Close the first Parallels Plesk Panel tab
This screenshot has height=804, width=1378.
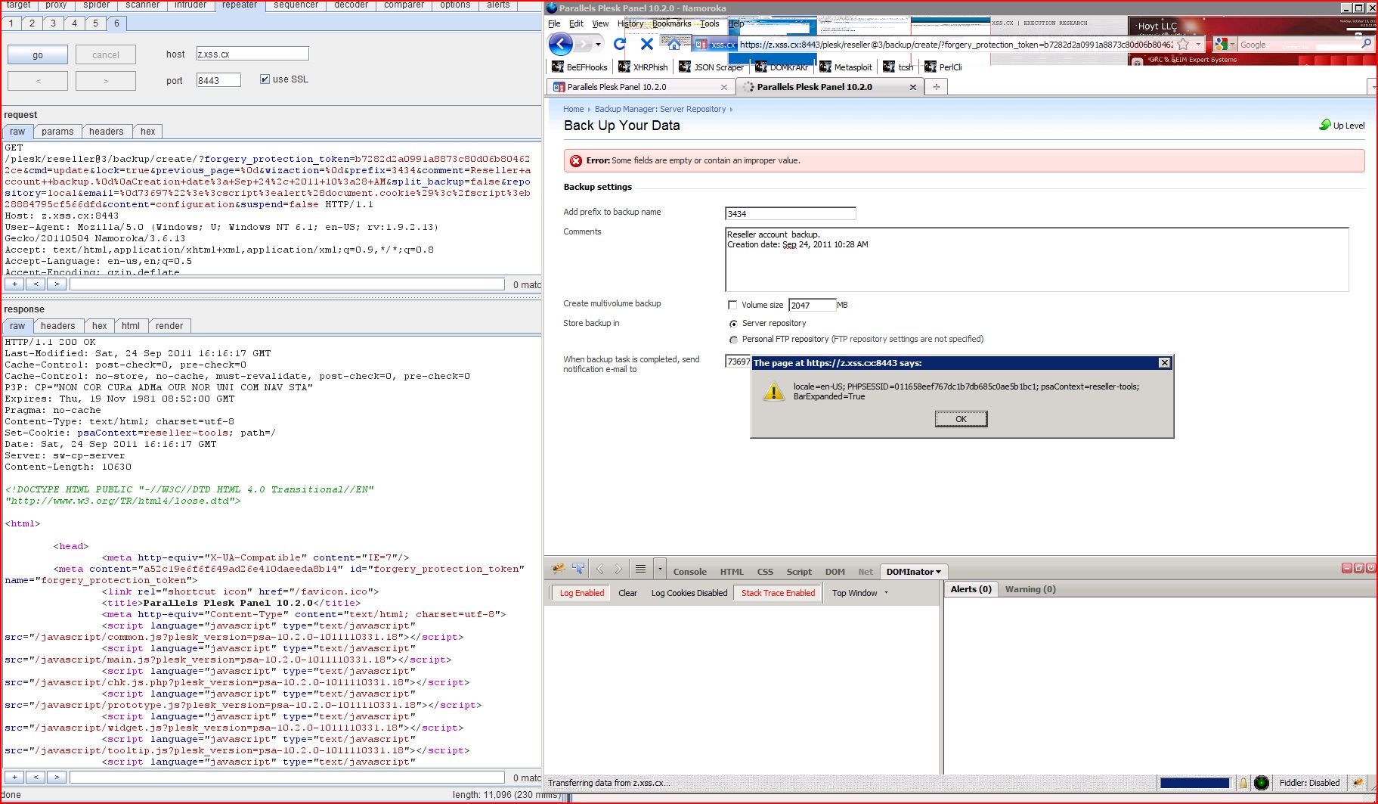(x=723, y=88)
